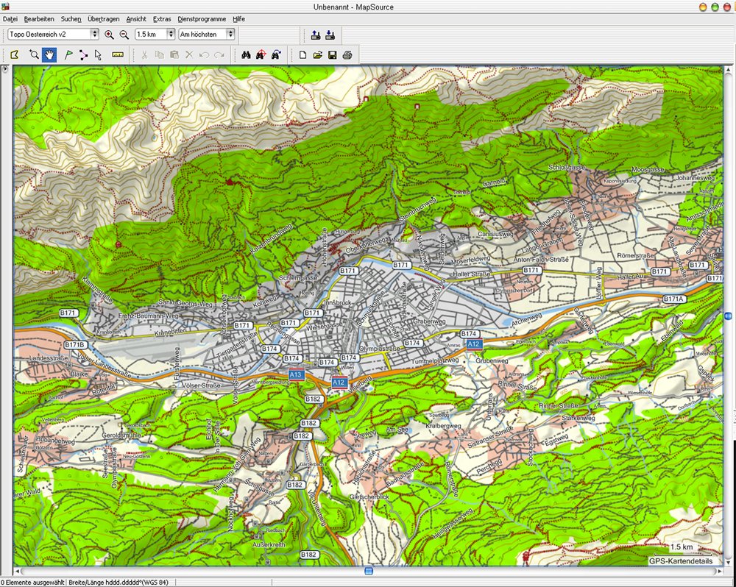Click the map scroll up arrow
Screen dimensions: 736x587
tap(728, 70)
